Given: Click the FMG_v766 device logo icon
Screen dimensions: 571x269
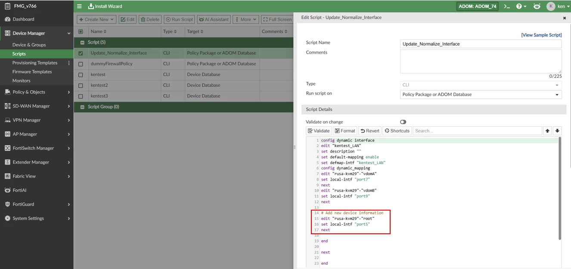Looking at the screenshot, I should tap(7, 6).
